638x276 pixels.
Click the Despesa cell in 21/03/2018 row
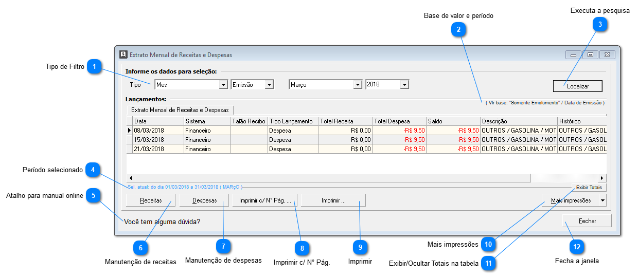point(293,149)
